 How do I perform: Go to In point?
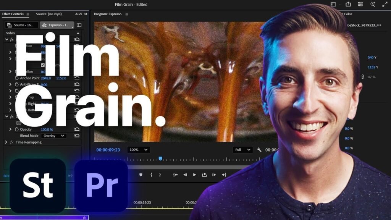tap(175, 175)
